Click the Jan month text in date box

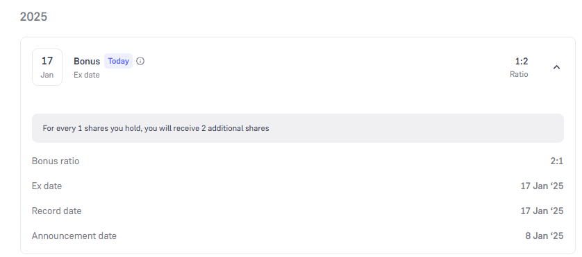coord(47,75)
